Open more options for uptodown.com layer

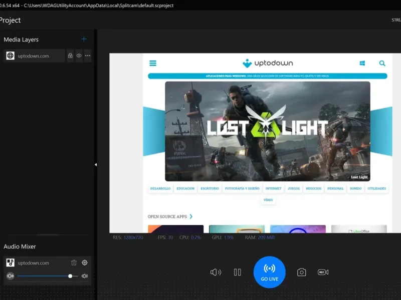click(x=88, y=55)
